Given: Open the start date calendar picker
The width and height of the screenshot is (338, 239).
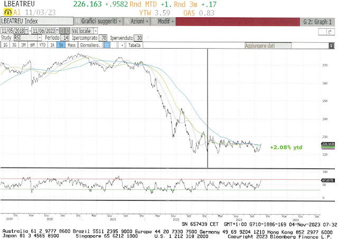Looking at the screenshot, I should click(26, 31).
